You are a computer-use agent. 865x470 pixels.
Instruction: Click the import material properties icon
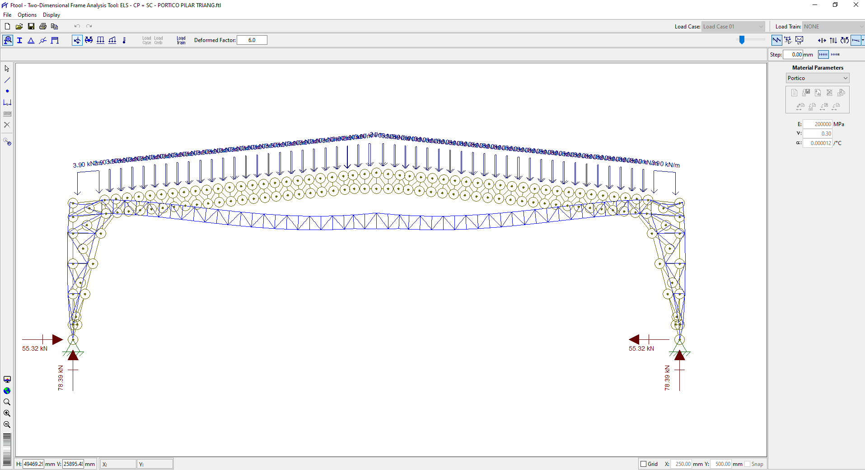[806, 93]
